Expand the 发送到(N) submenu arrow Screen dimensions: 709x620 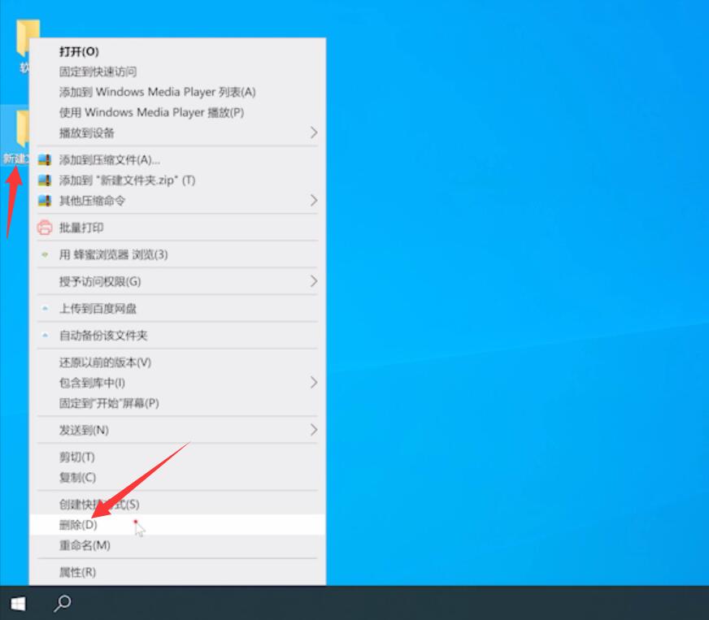click(313, 430)
